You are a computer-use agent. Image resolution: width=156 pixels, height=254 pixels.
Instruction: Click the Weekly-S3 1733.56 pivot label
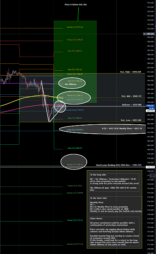75,220
